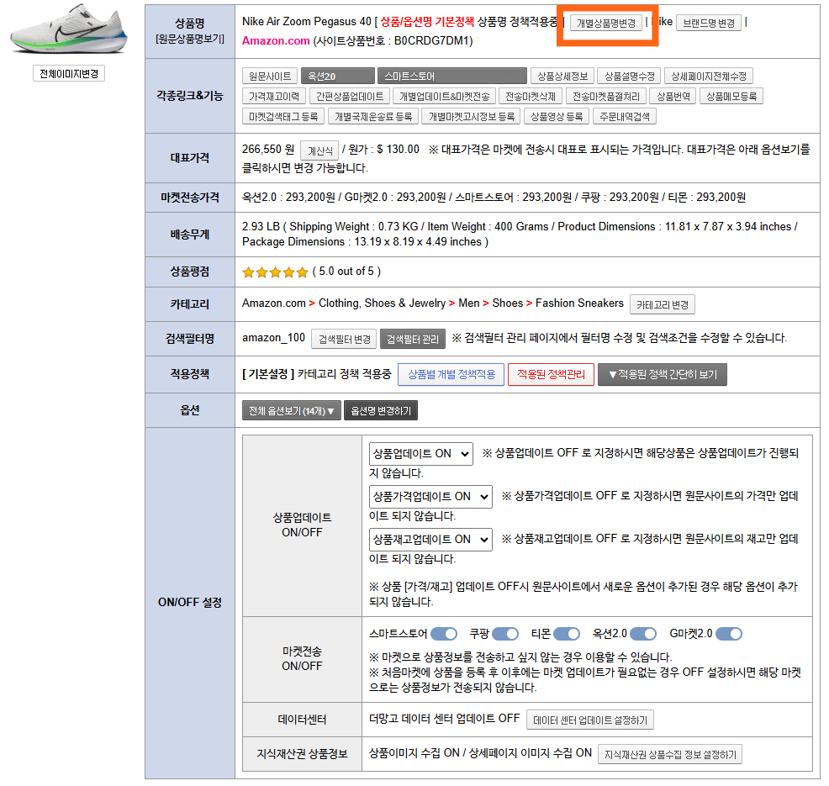Click the 계산식 price formula button
This screenshot has width=829, height=786.
(x=319, y=150)
